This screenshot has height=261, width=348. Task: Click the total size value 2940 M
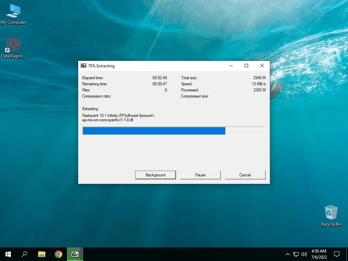coord(259,78)
